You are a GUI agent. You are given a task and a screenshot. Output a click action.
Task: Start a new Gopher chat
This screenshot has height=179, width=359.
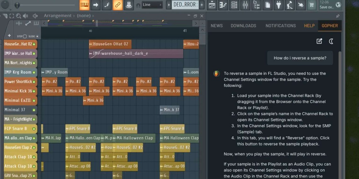(x=319, y=41)
